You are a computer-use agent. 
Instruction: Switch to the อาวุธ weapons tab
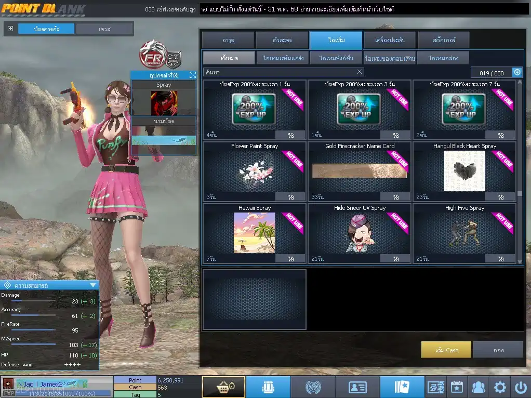[x=228, y=40]
